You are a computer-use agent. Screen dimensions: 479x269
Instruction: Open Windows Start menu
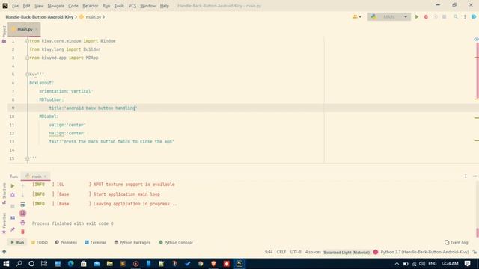(6, 264)
